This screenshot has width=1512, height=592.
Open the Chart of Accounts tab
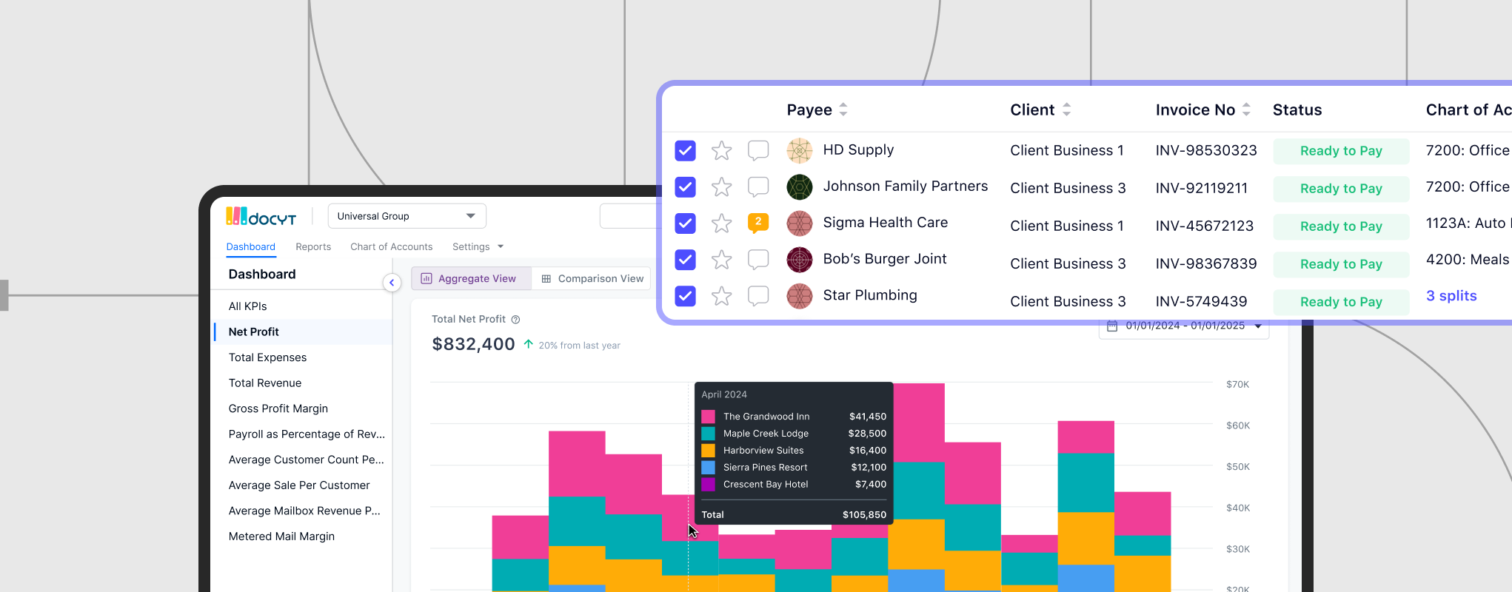click(392, 246)
